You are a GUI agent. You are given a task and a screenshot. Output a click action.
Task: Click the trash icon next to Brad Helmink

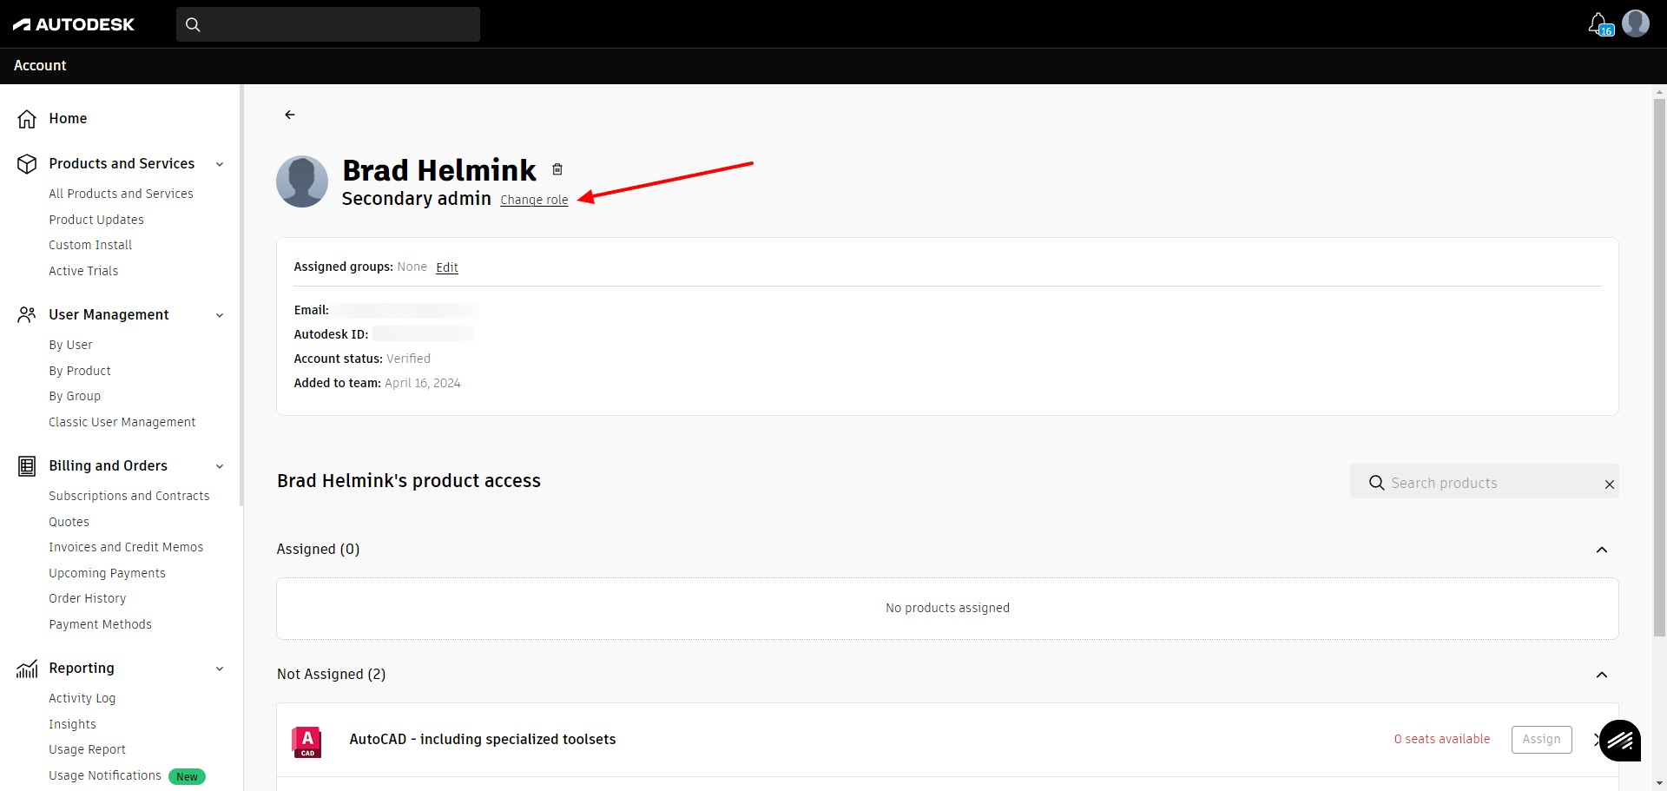tap(557, 169)
